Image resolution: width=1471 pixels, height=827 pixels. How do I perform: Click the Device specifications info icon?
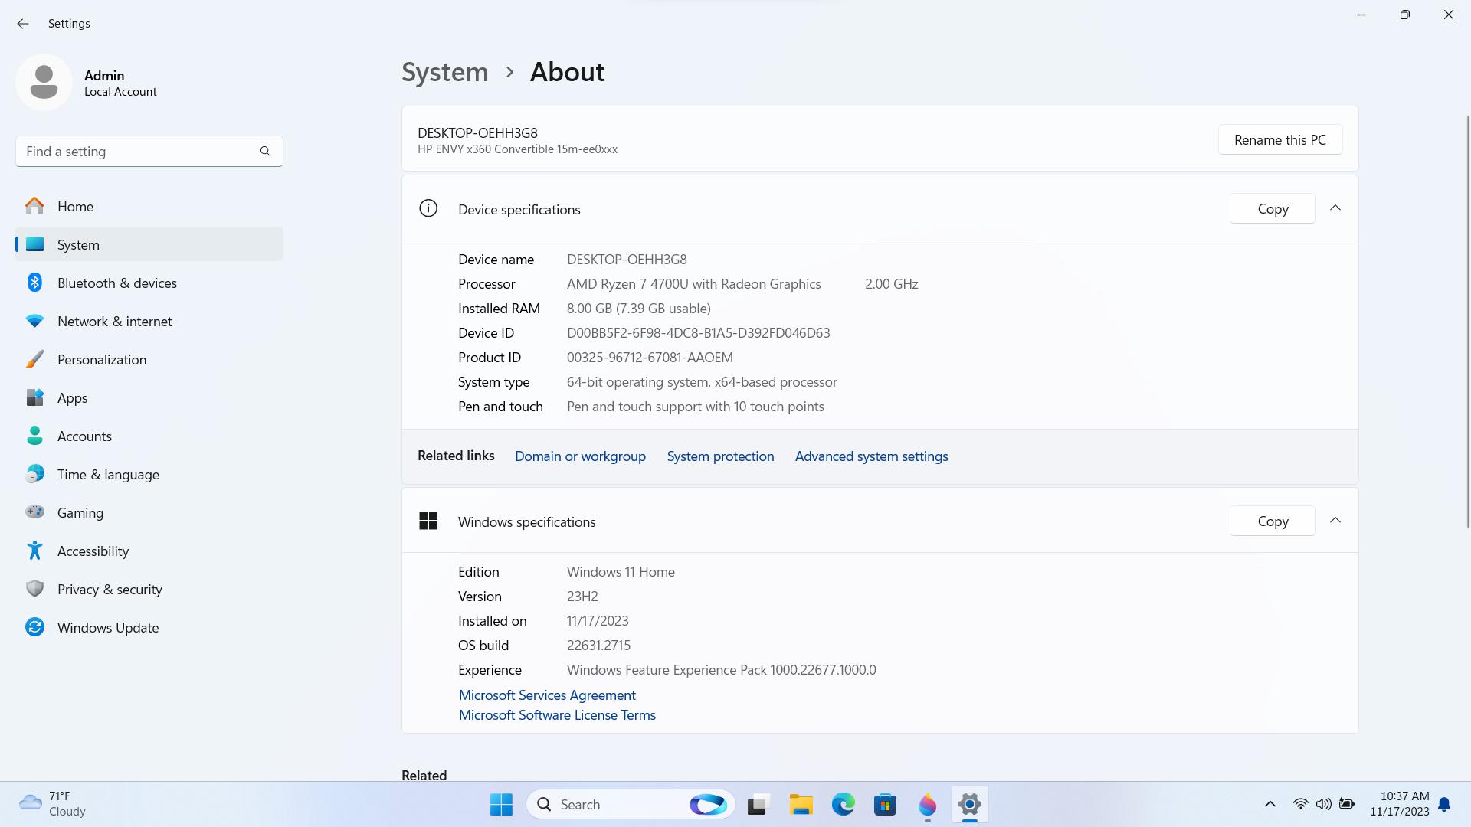click(x=428, y=208)
